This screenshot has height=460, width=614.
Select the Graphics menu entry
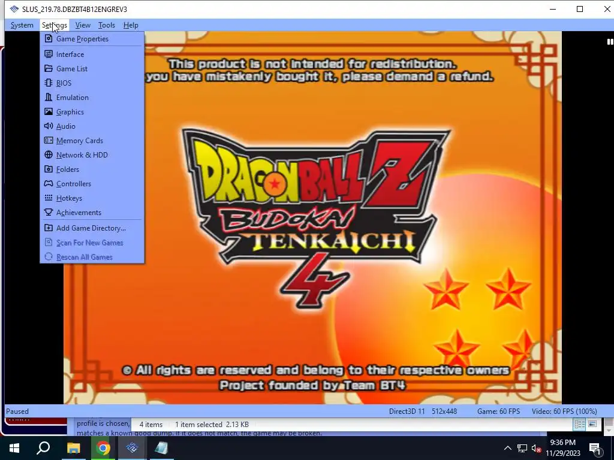tap(92, 112)
